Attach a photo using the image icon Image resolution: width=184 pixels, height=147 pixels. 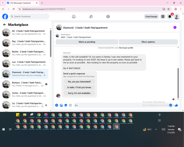point(61,105)
